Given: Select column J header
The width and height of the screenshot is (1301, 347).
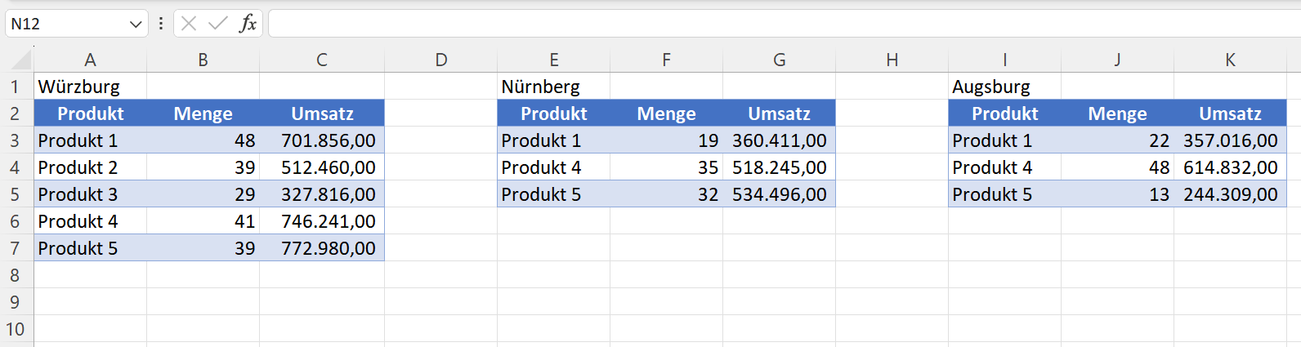Looking at the screenshot, I should tap(1117, 60).
